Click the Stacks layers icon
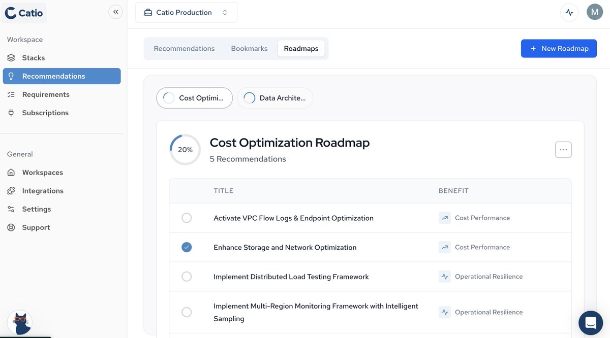The height and width of the screenshot is (338, 610). pos(11,58)
